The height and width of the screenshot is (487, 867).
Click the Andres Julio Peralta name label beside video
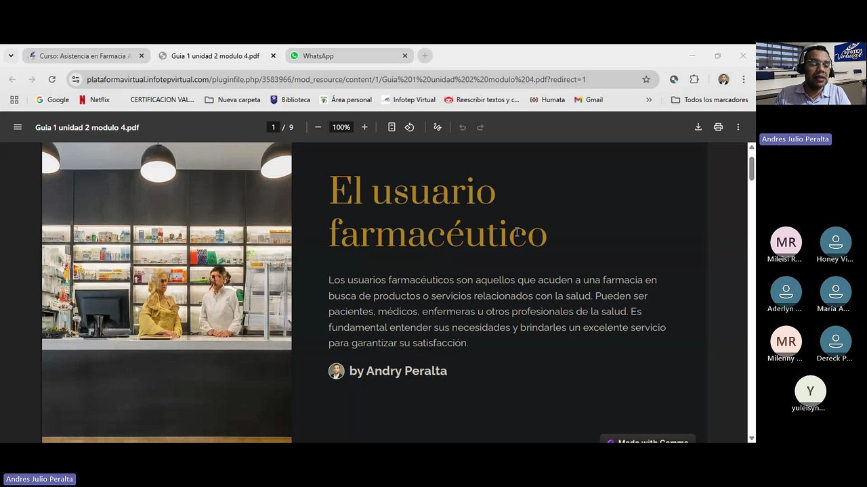coord(795,139)
